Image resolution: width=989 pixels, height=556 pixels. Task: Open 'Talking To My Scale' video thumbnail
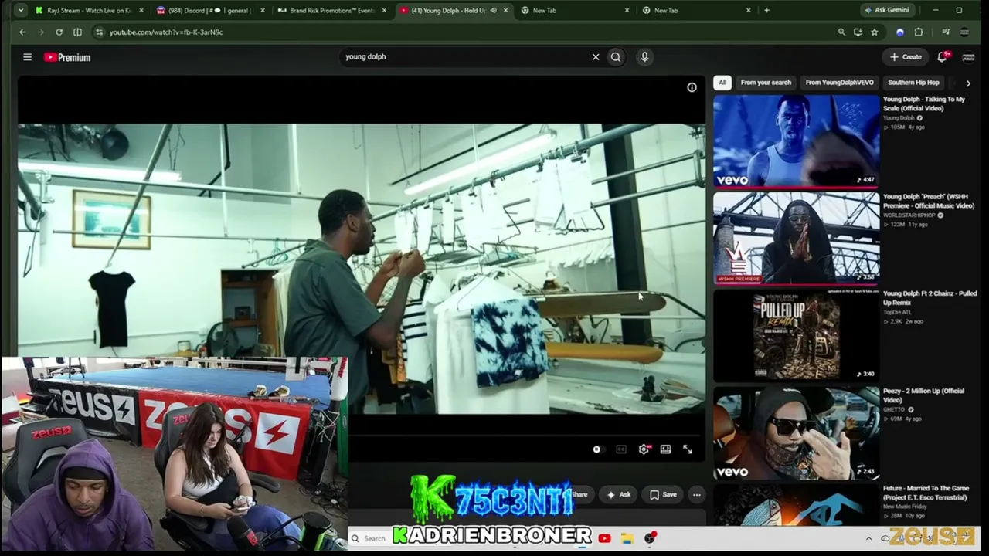coord(797,141)
